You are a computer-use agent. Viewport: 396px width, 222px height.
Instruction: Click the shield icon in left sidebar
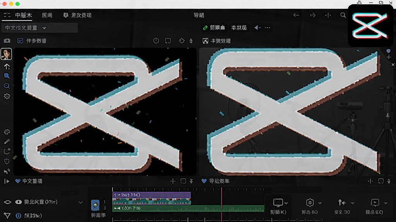7,161
